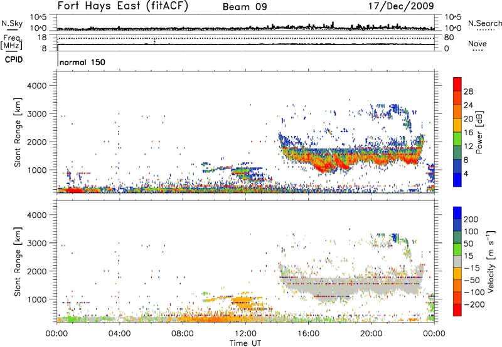
Task: Click the 'Power [dB]' colorbar label
Action: pyautogui.click(x=479, y=132)
